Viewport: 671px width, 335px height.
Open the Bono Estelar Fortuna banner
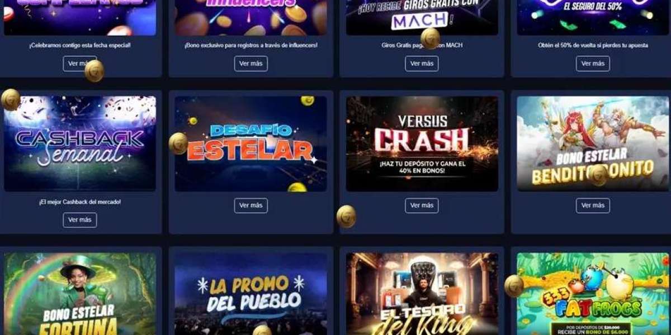(80, 294)
